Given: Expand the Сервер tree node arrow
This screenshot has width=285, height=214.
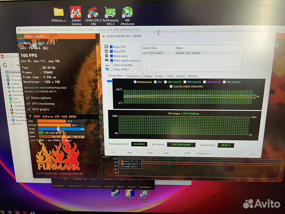Looking at the screenshot, I should [4, 84].
